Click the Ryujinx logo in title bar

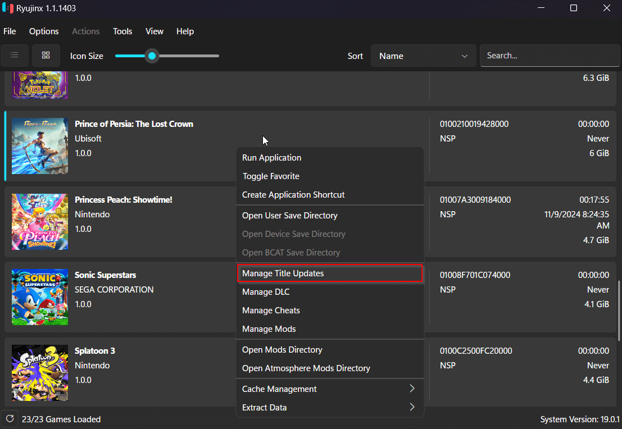point(7,8)
